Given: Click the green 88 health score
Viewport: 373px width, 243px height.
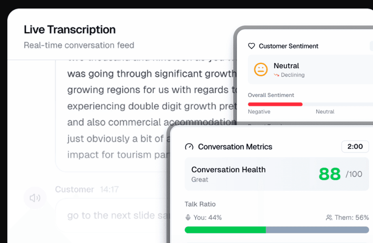Looking at the screenshot, I should [x=330, y=174].
